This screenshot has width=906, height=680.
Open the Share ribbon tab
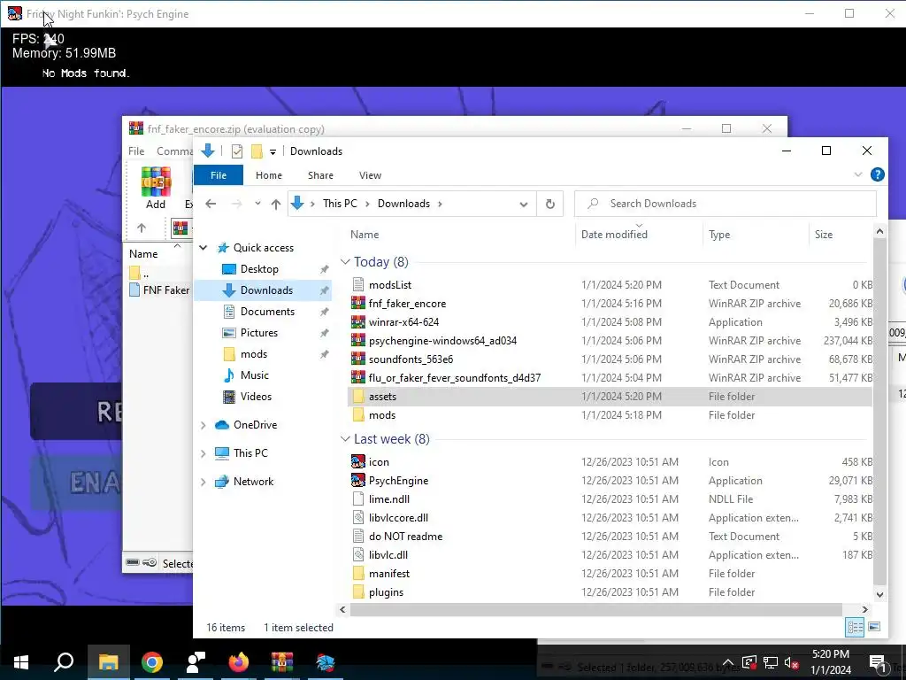[x=320, y=175]
